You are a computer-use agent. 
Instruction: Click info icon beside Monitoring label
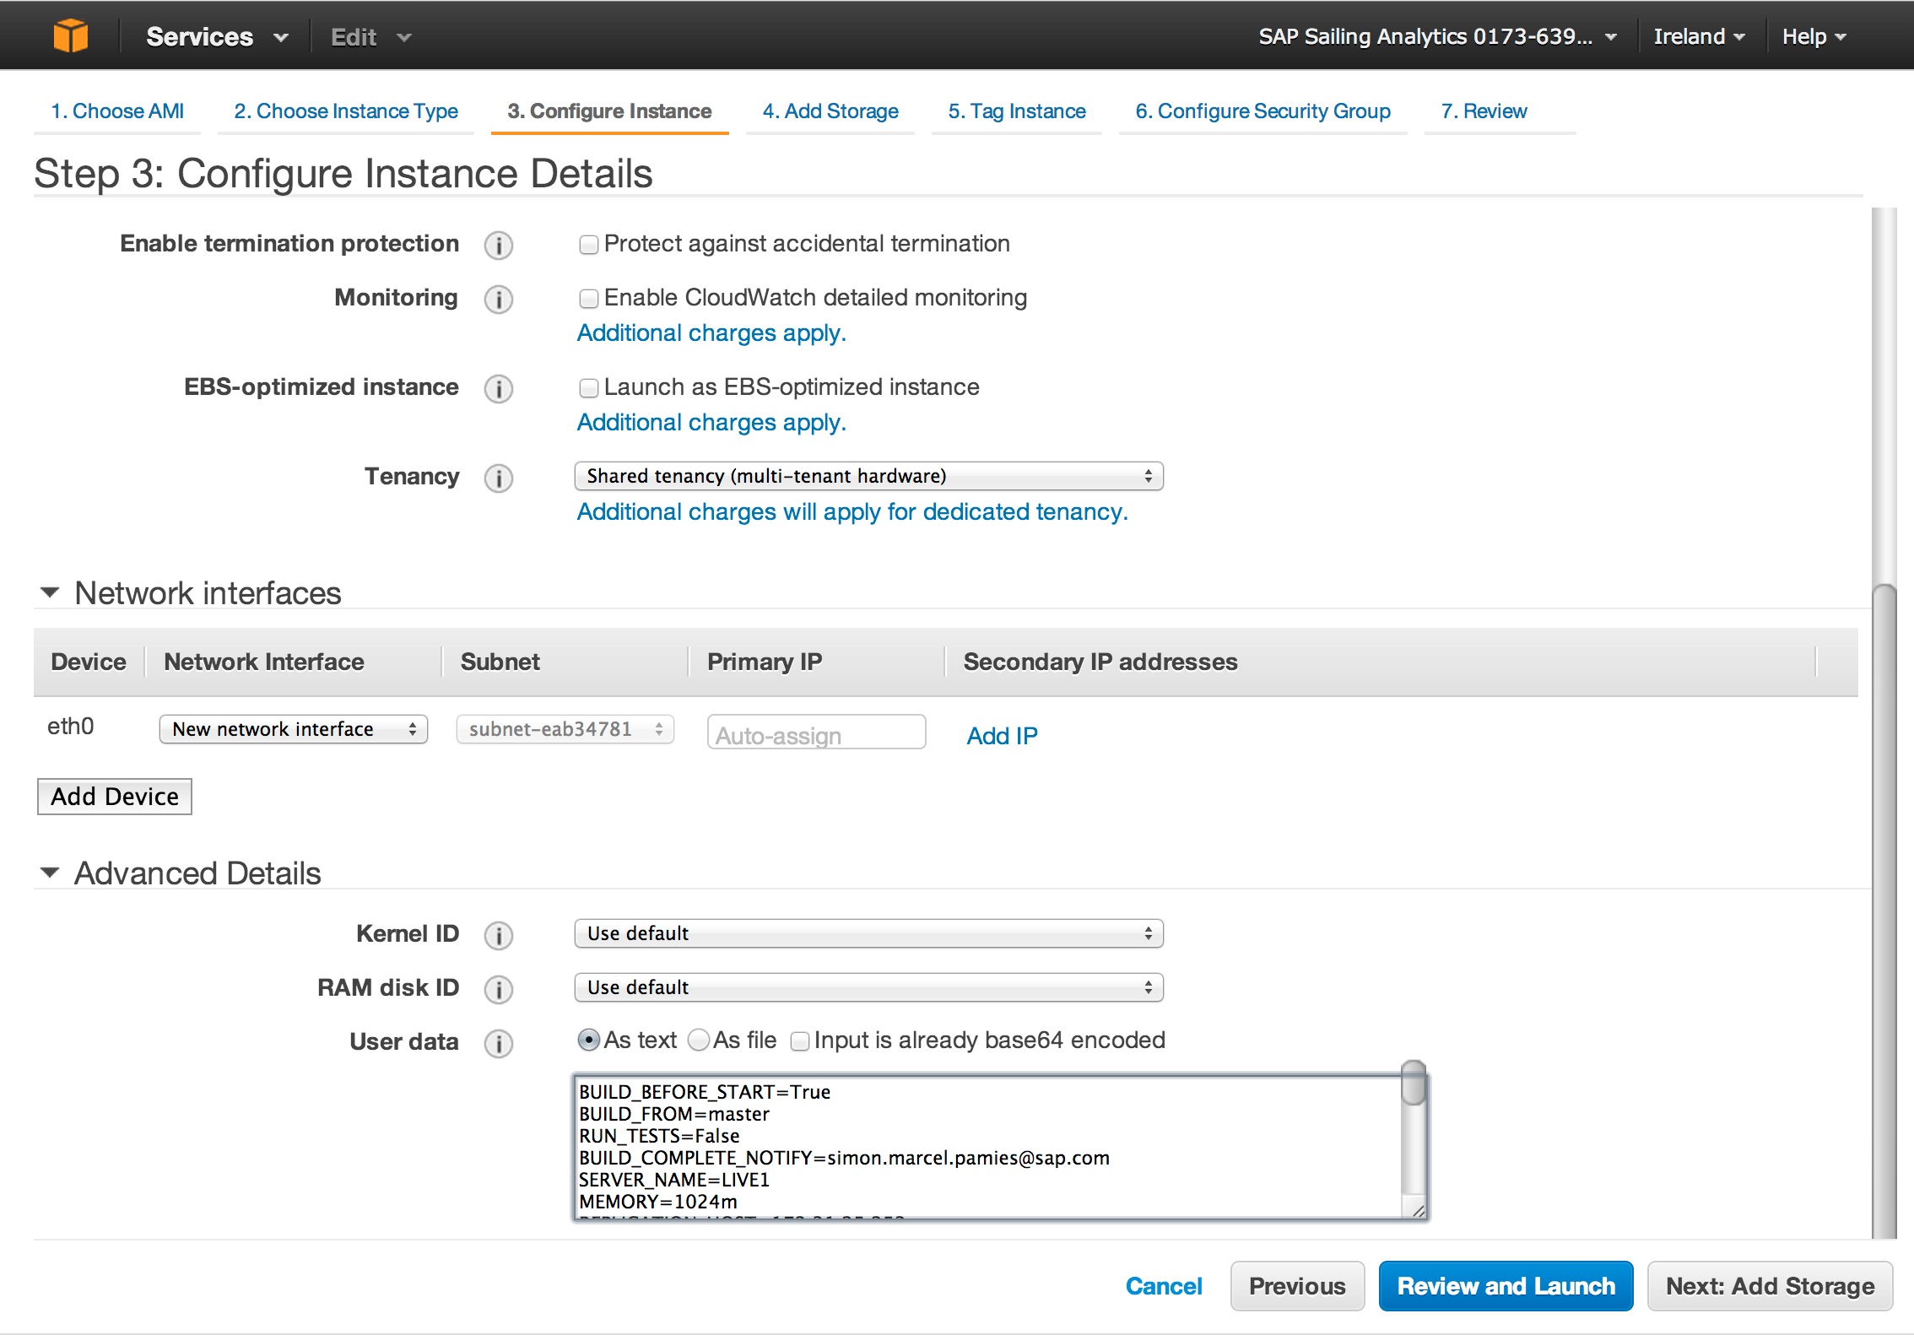click(x=498, y=300)
